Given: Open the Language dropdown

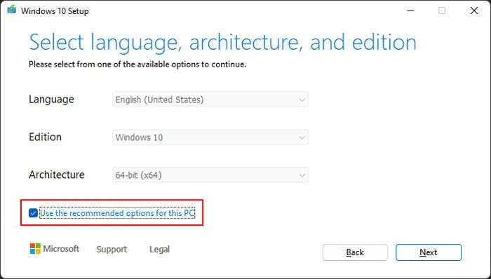Looking at the screenshot, I should click(210, 100).
